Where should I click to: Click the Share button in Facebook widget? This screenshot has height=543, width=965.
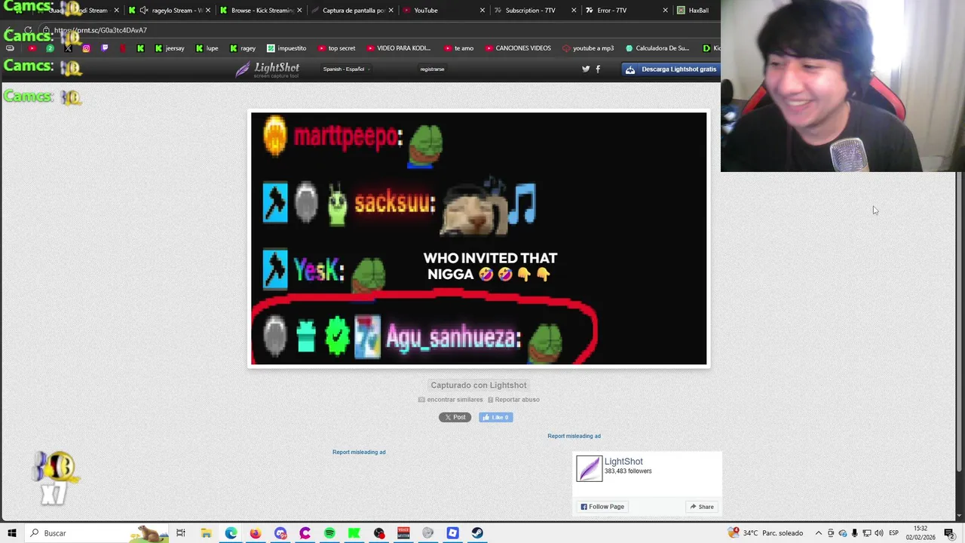[x=702, y=507]
